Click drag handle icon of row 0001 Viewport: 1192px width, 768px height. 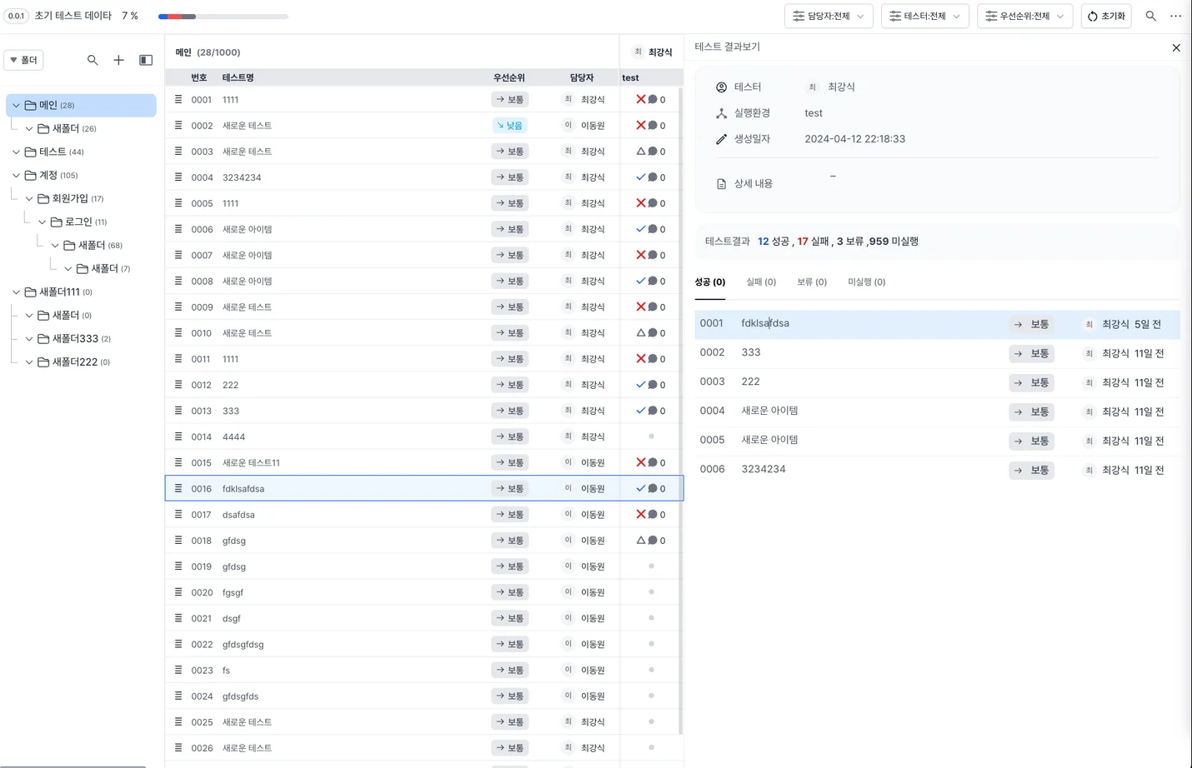point(178,99)
